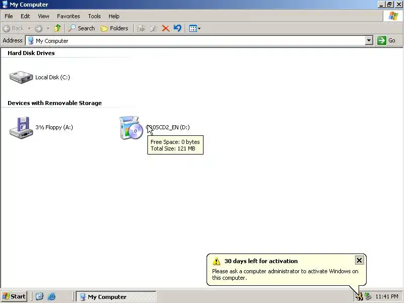This screenshot has width=404, height=303.
Task: Select the Local Disk (C:) drive icon
Action: click(21, 77)
